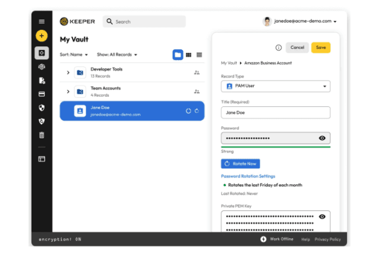Image resolution: width=379 pixels, height=253 pixels.
Task: Click the '13 Records' count text
Action: (100, 76)
